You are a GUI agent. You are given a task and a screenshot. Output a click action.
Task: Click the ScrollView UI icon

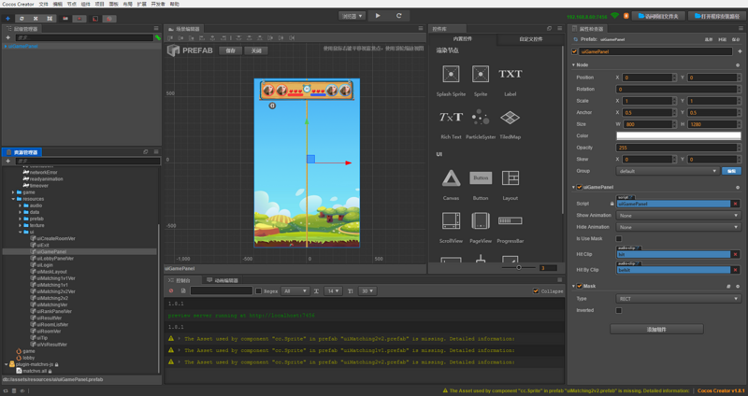[x=451, y=220]
